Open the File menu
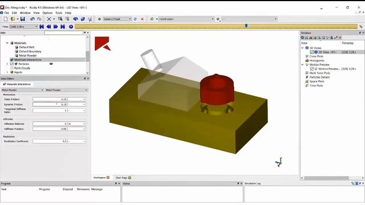365x205 pixels. 6,13
